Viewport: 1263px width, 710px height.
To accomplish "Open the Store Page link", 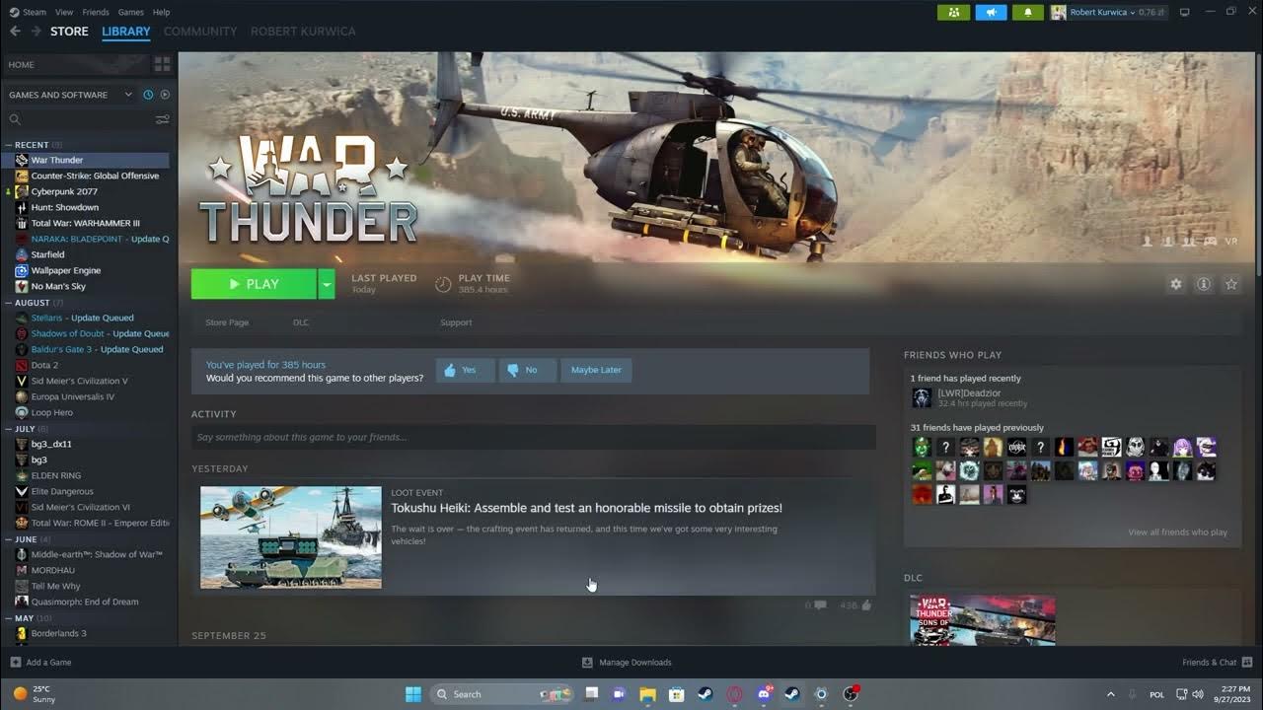I will click(x=227, y=322).
